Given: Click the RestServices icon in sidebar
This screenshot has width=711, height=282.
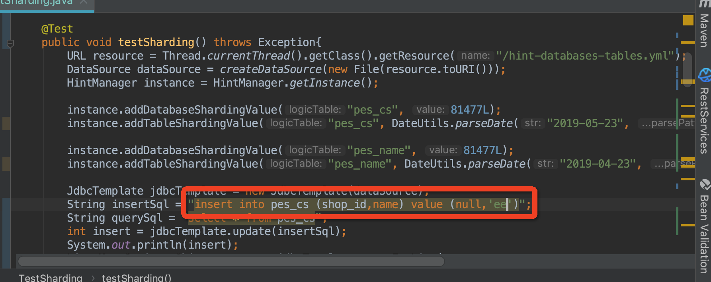Looking at the screenshot, I should (705, 75).
